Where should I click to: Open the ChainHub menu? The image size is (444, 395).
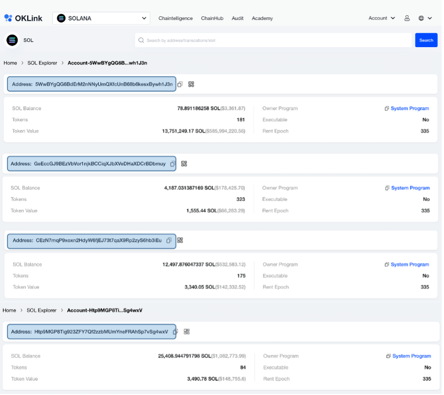(212, 18)
